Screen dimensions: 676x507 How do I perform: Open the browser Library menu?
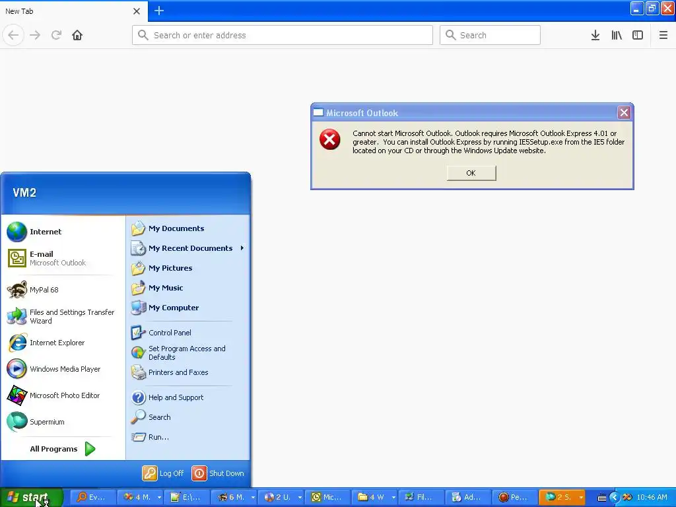(617, 35)
